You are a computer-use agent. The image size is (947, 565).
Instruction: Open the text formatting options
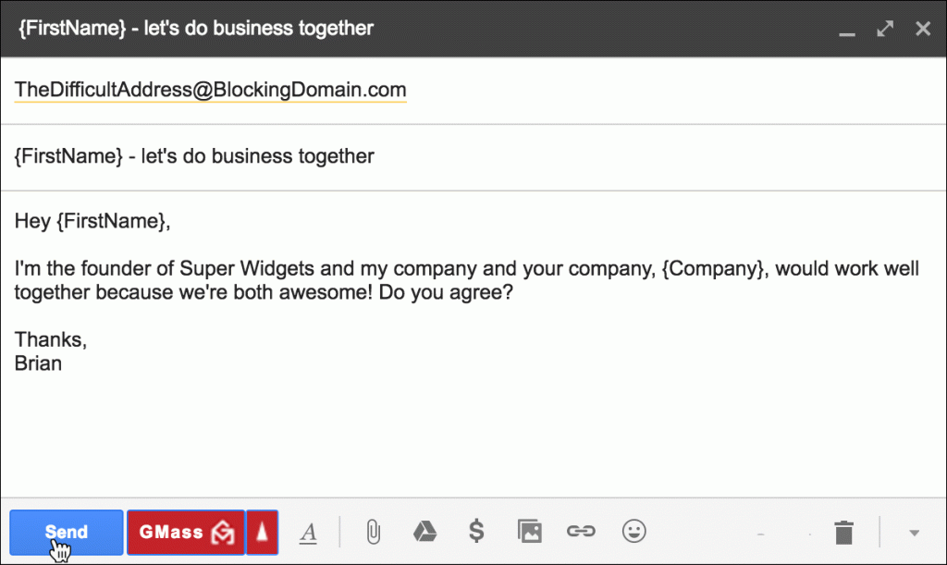(x=309, y=532)
